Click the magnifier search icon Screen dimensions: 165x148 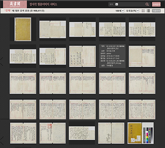147,5
